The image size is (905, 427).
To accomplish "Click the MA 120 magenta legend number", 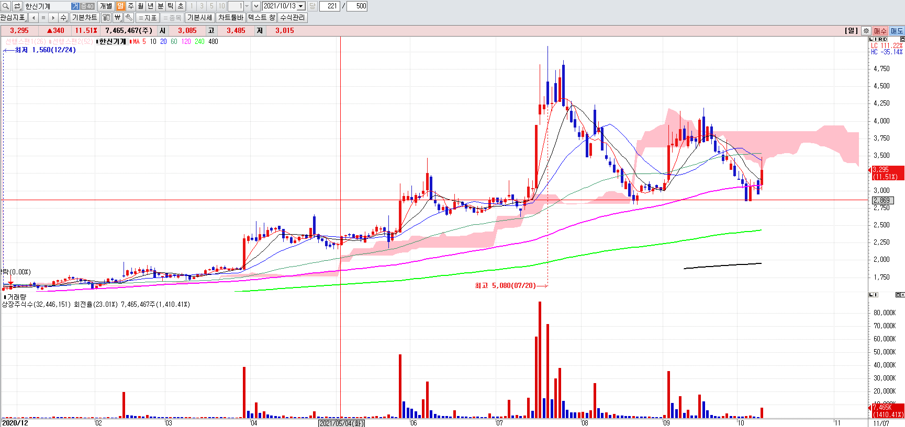I will click(x=186, y=41).
